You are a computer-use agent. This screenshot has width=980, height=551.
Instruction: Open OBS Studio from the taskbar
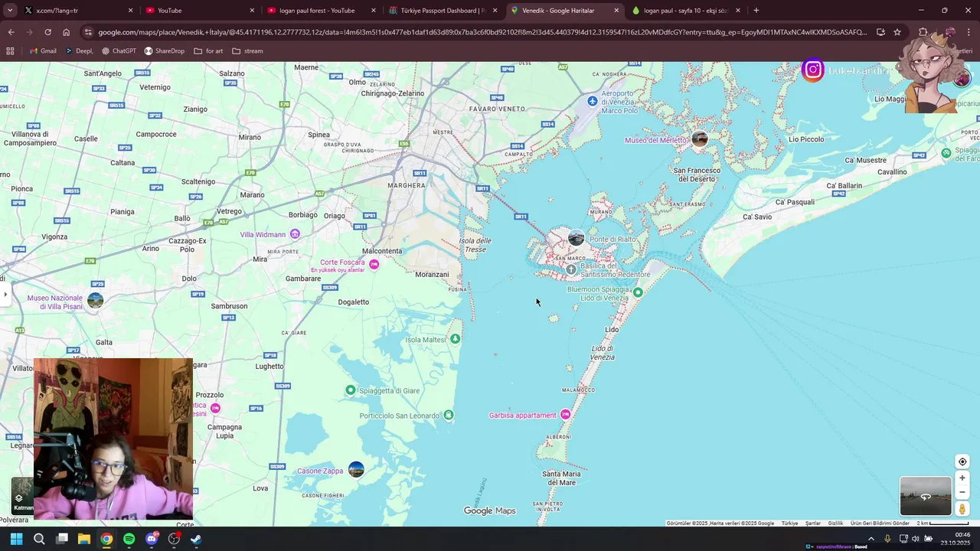174,539
